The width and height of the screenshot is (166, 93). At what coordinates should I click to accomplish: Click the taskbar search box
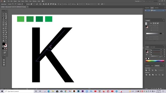(19, 91)
